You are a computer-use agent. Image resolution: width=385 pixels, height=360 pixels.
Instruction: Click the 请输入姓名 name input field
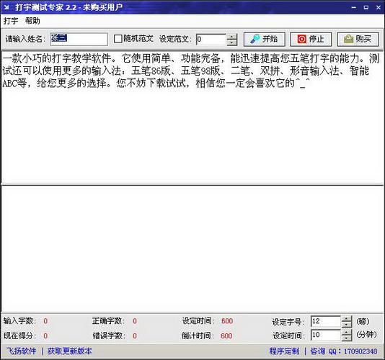[x=79, y=39]
